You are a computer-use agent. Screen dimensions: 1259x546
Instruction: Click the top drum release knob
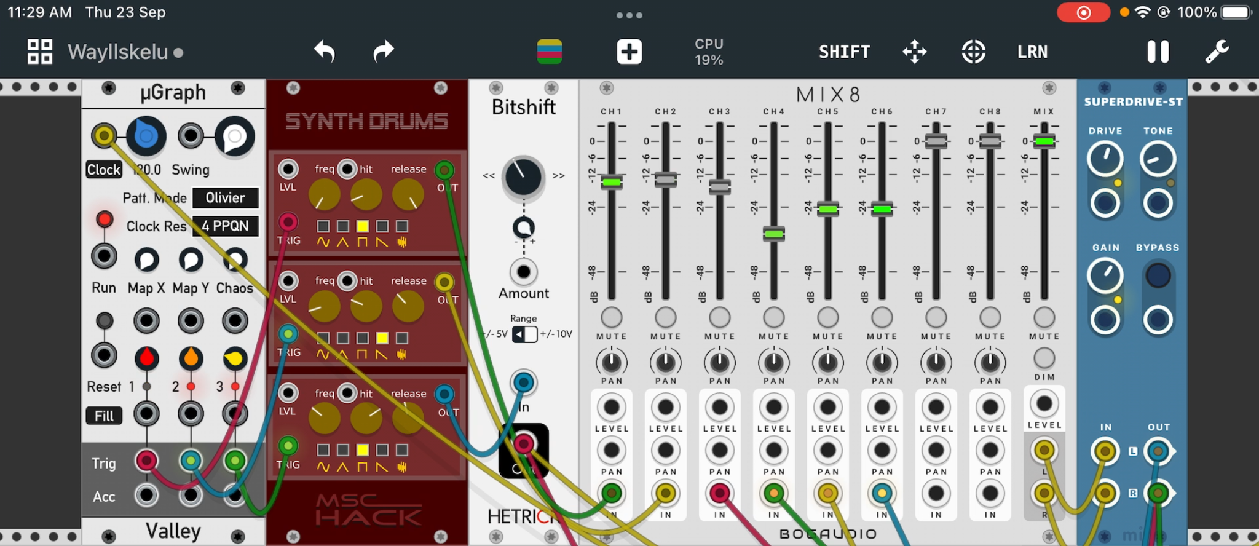(x=408, y=195)
